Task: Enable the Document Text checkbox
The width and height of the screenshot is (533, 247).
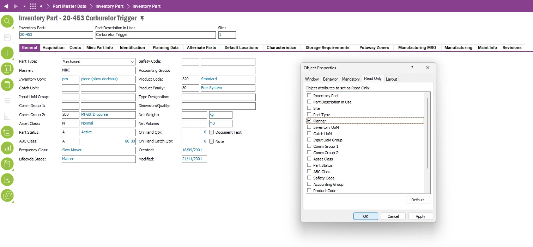Action: [x=212, y=132]
